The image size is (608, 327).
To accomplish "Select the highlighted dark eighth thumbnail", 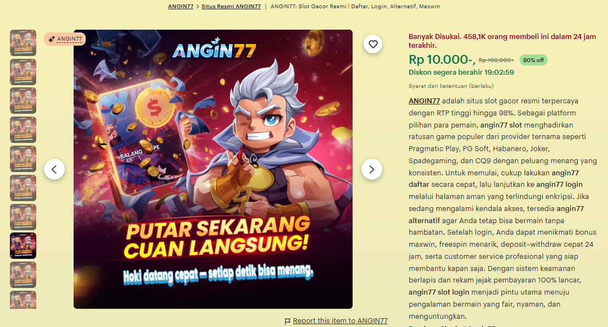I will pyautogui.click(x=23, y=246).
